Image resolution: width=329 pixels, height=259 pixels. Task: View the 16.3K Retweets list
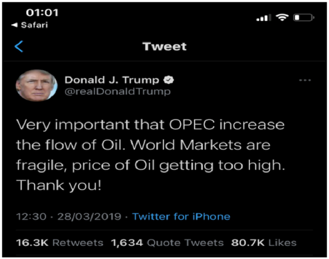(59, 243)
